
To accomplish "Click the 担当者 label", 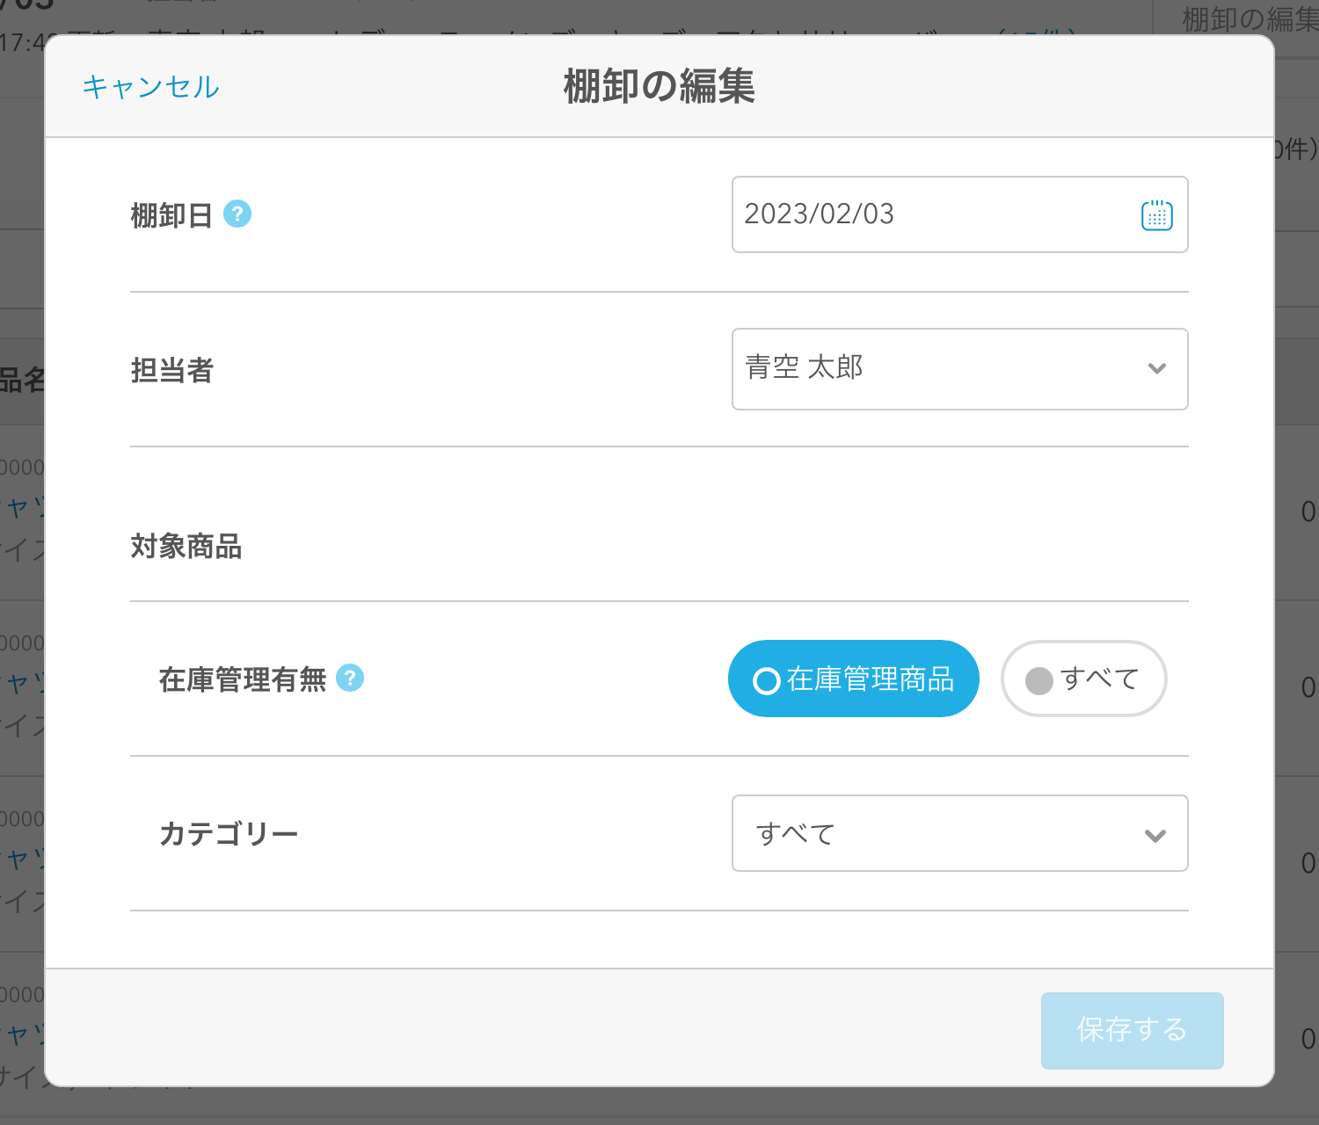I will (x=172, y=371).
